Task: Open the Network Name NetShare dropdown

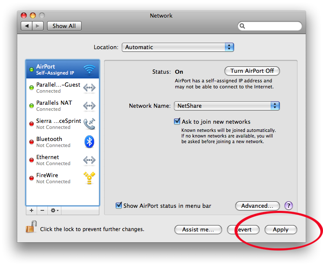Action: click(x=227, y=106)
